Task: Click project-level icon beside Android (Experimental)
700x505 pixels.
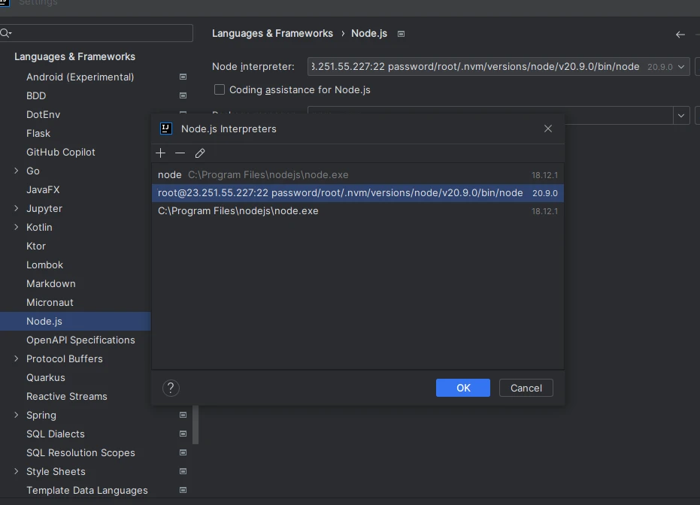Action: pyautogui.click(x=183, y=77)
